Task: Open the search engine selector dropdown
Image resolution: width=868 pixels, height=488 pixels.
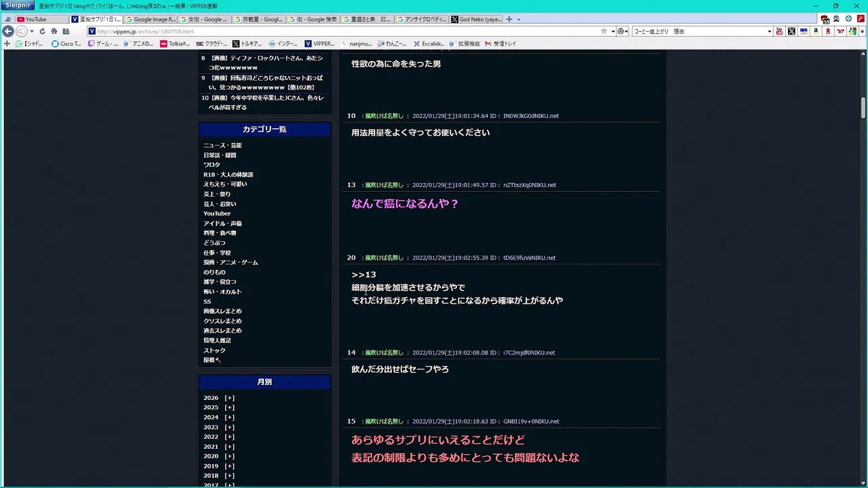Action: tap(623, 31)
